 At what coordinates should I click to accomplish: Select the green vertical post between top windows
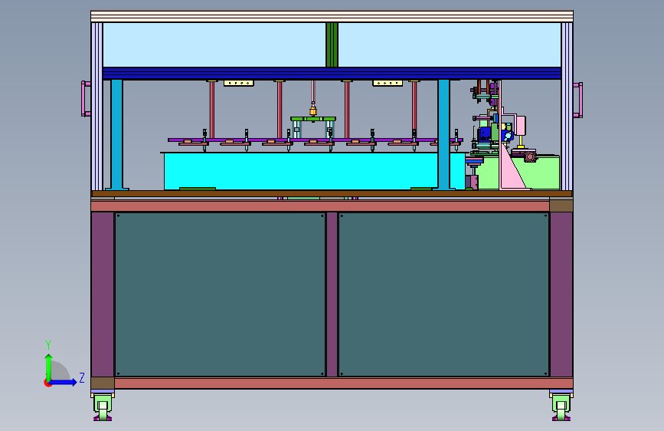tap(332, 44)
